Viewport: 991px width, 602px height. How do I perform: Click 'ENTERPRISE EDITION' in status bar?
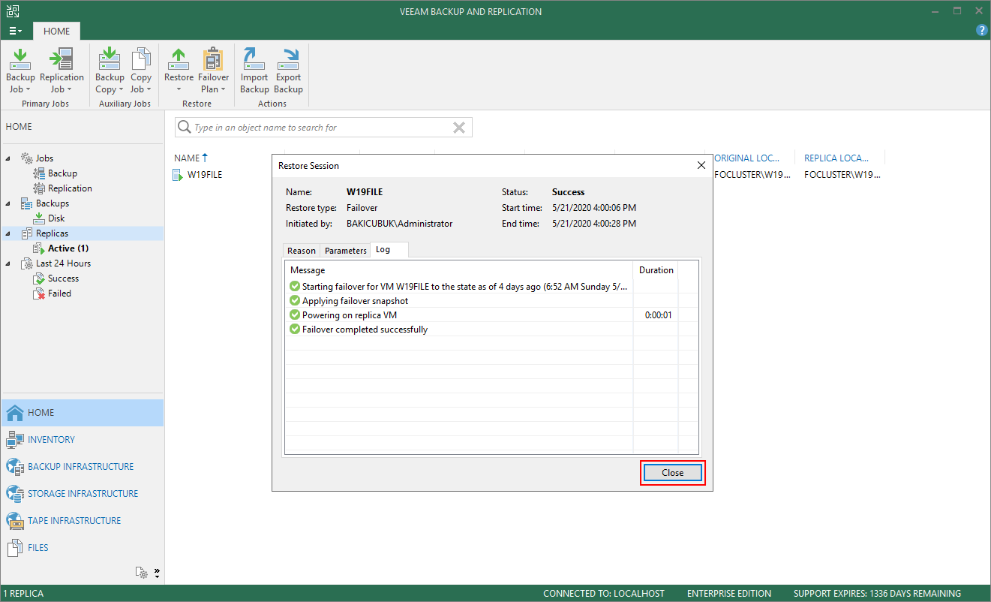pyautogui.click(x=729, y=594)
